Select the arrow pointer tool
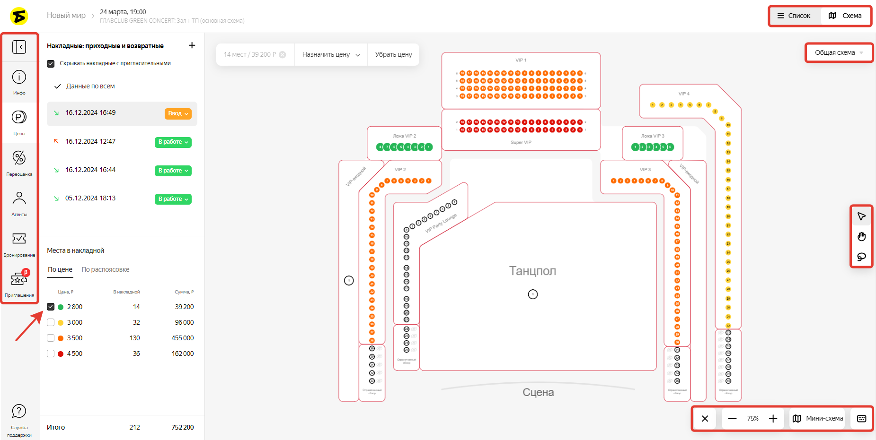Screen dimensions: 876x440 tap(861, 216)
